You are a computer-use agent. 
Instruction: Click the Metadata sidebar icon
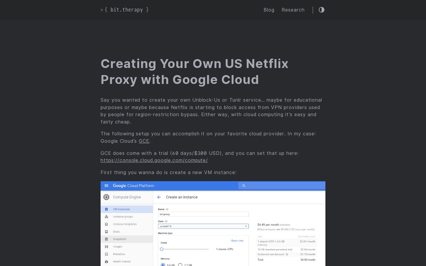tap(106, 254)
